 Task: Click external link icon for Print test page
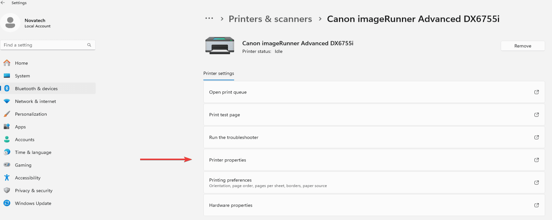[x=537, y=115]
